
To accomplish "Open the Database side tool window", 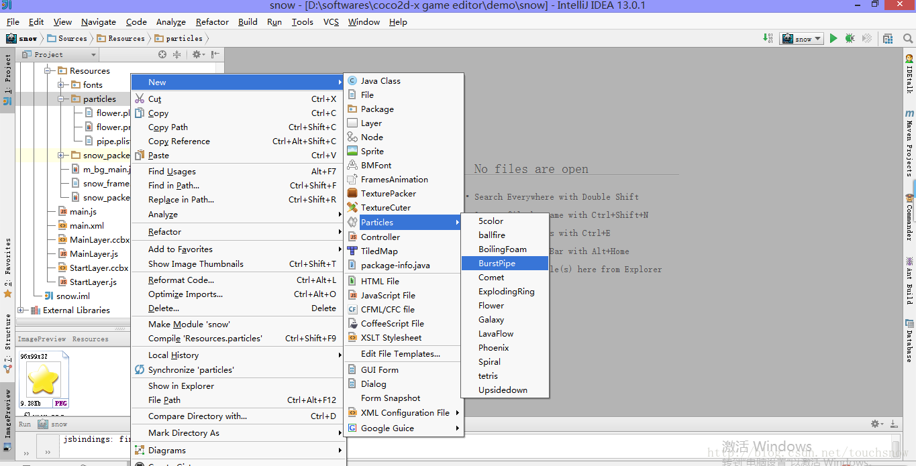I will (909, 341).
